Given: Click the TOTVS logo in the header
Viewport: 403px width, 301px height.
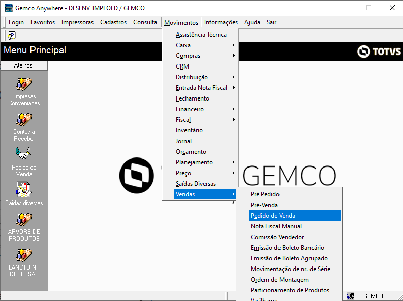Looking at the screenshot, I should (x=379, y=51).
